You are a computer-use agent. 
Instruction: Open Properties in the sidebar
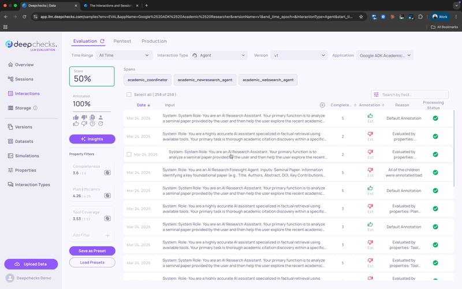coord(22,170)
